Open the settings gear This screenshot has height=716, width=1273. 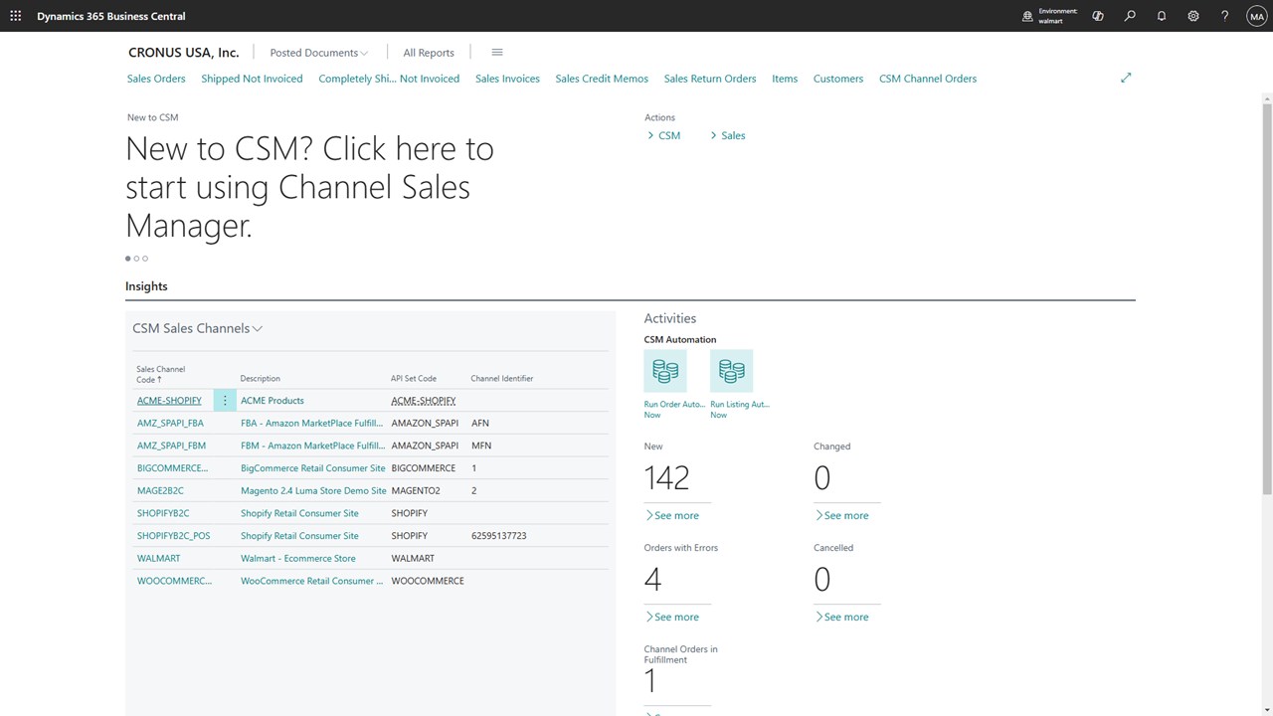1193,16
